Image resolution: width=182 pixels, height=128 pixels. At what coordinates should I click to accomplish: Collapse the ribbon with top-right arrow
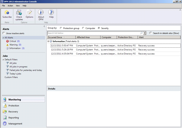click(180, 10)
